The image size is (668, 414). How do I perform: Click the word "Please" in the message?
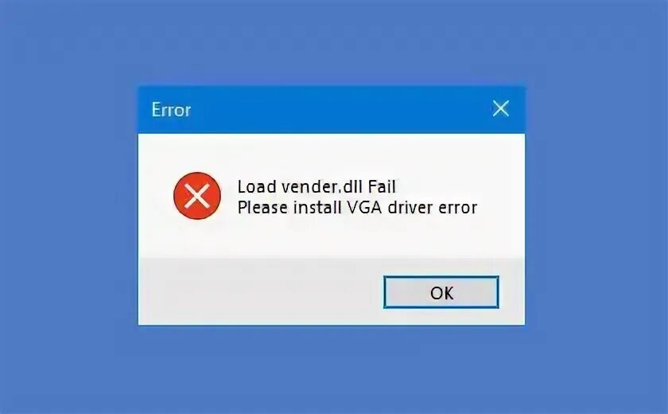(262, 208)
